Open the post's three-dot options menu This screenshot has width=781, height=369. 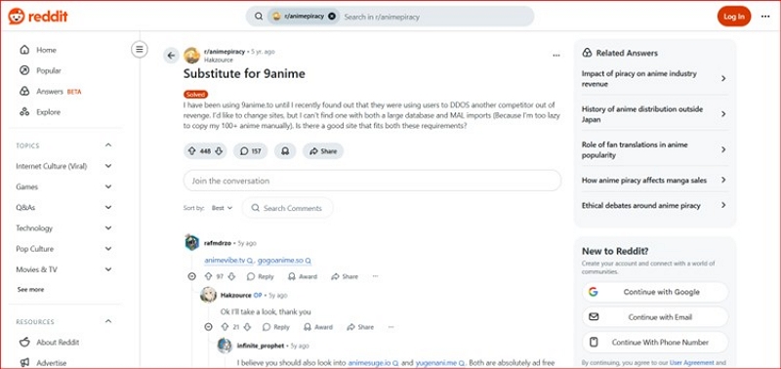[x=556, y=56]
